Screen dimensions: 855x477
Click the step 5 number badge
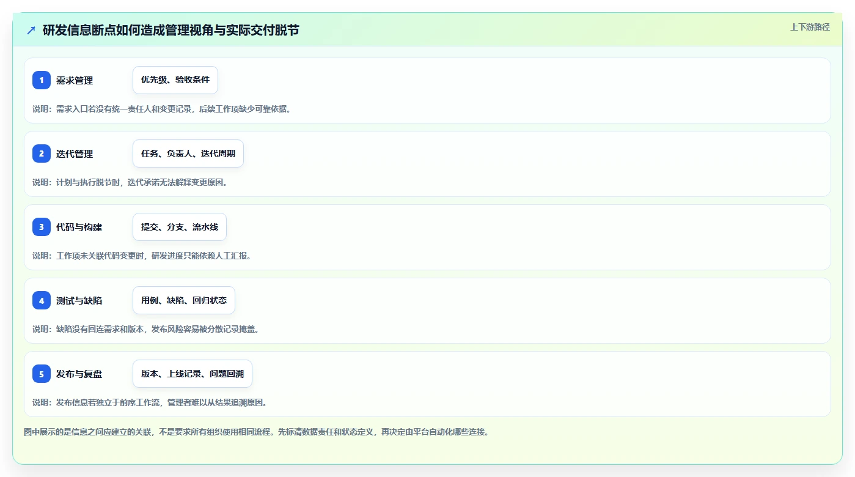[42, 374]
